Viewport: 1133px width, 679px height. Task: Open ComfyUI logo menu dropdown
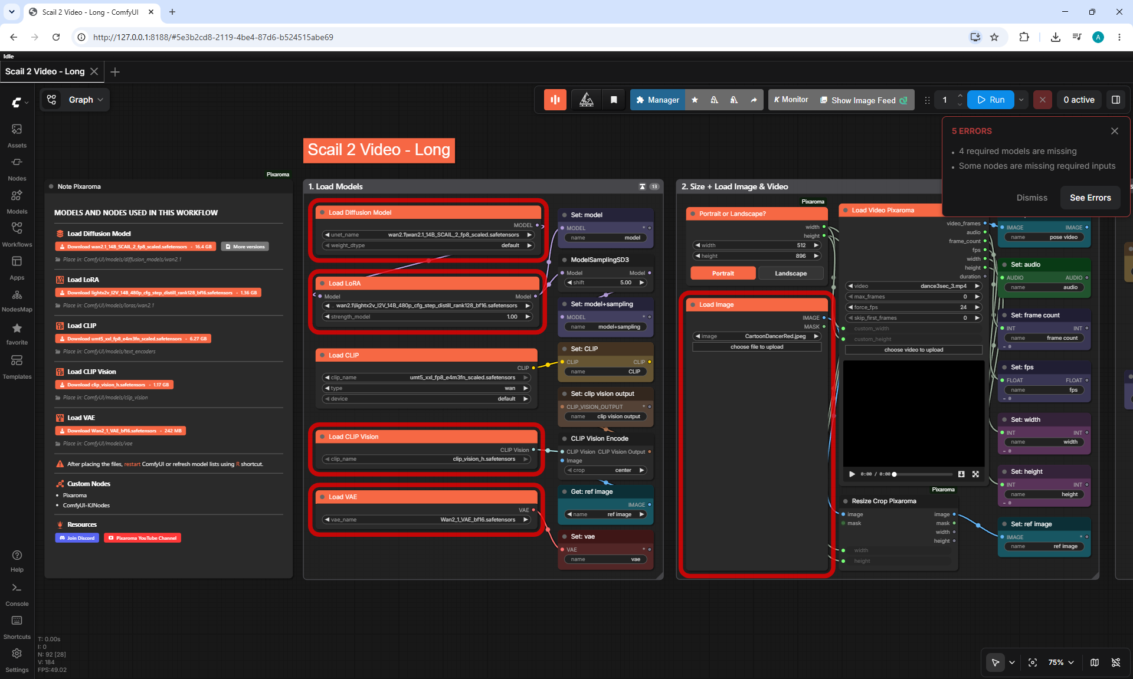click(20, 103)
